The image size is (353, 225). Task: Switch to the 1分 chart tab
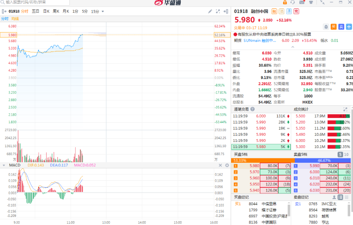point(75,11)
